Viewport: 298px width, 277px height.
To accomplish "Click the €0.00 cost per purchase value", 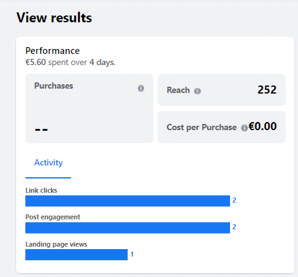I will tap(263, 126).
